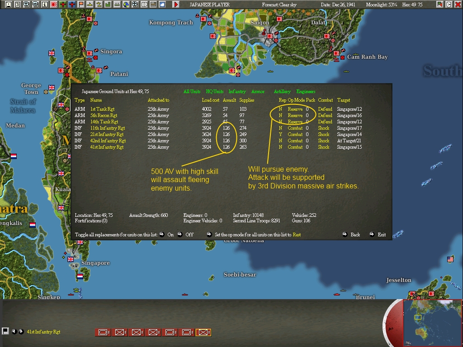
Task: Filter list to HQ Units
Action: [x=215, y=91]
